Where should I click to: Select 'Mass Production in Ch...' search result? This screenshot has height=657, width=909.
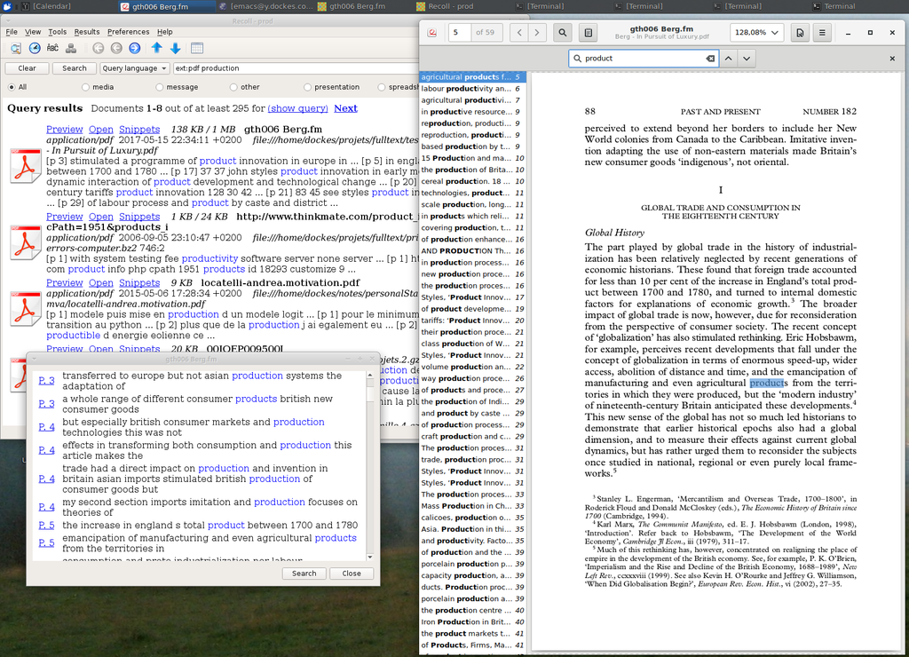click(x=472, y=506)
